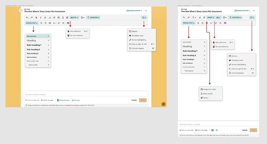Viewport: 267px width, 144px height.
Task: Check 'This is a minor edit' in right editor
Action: tap(180, 130)
